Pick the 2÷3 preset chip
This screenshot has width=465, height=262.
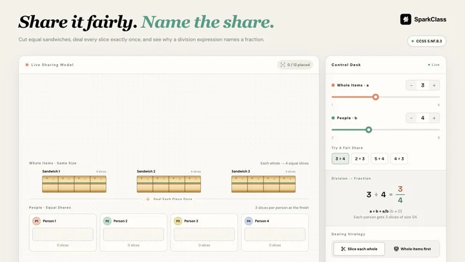(360, 158)
